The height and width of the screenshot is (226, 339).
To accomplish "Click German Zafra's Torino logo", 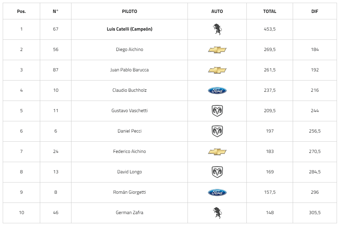I will pos(217,213).
